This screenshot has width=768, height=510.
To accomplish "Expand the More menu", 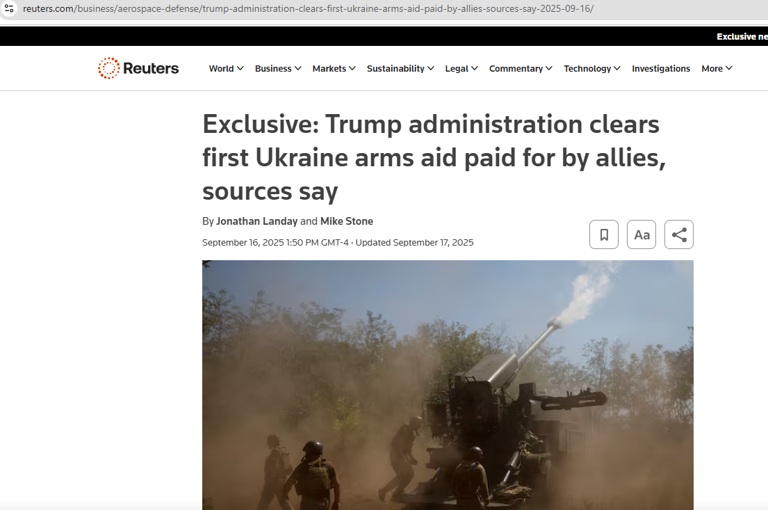I will click(717, 68).
